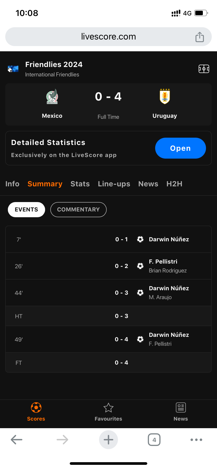Tap the 26' F. Pellistri goal event
217x469 pixels.
[x=108, y=266]
